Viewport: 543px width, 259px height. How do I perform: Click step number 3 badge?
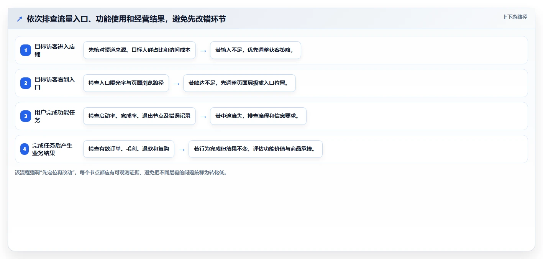click(x=25, y=116)
